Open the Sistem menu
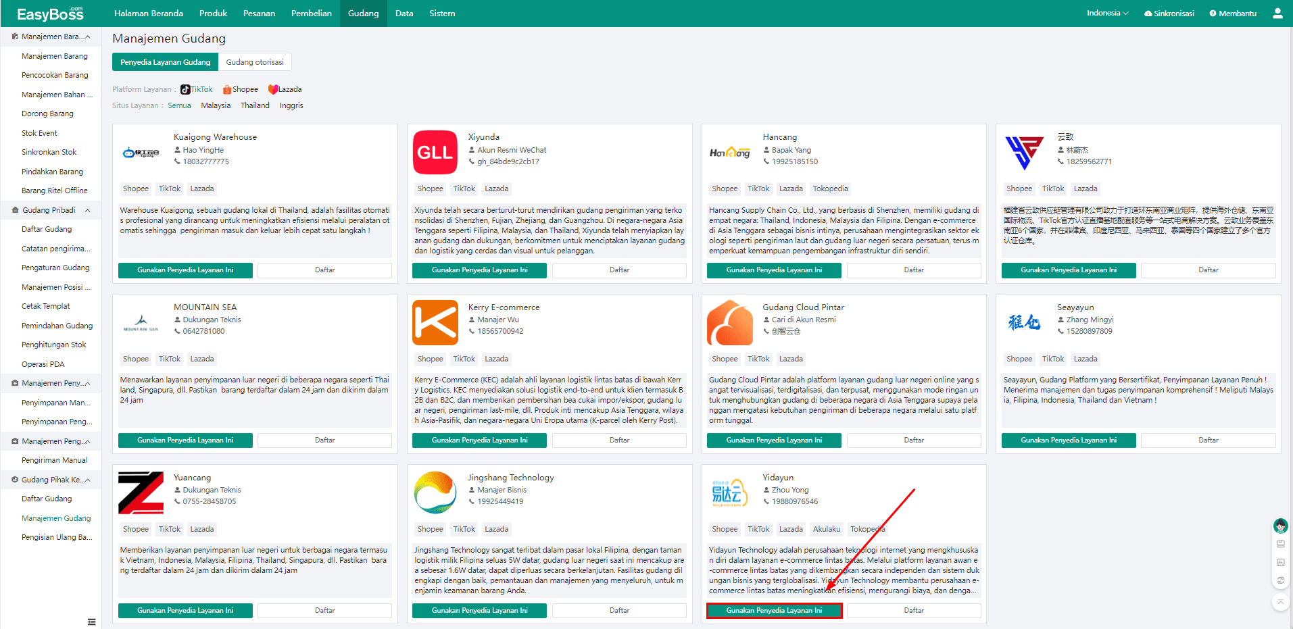 (x=442, y=14)
